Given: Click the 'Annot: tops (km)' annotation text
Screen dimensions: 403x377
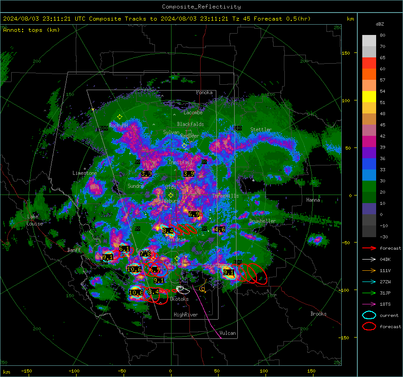Looking at the screenshot, I should 31,30.
